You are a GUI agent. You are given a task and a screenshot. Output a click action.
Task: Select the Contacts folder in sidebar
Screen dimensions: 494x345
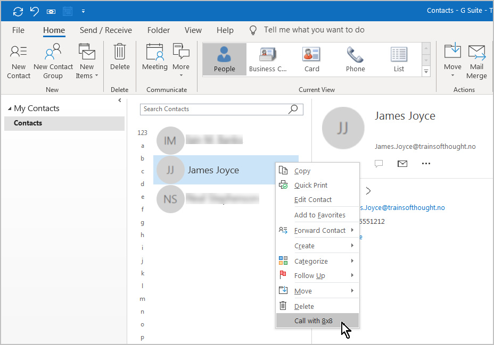[x=28, y=123]
